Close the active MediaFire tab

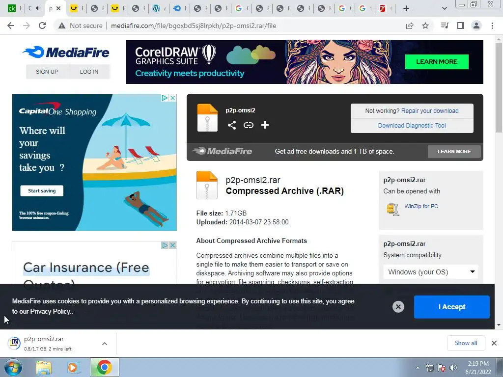point(58,9)
